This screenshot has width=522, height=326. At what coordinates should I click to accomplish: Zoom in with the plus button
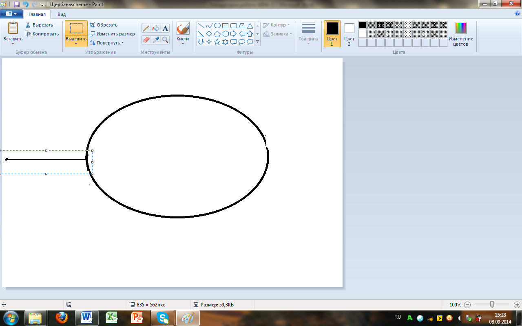coord(517,304)
